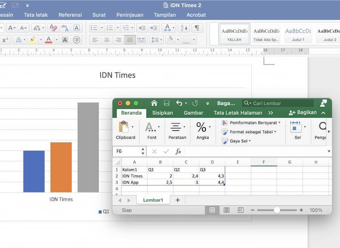Click the grow font size icon in Word

(12, 28)
